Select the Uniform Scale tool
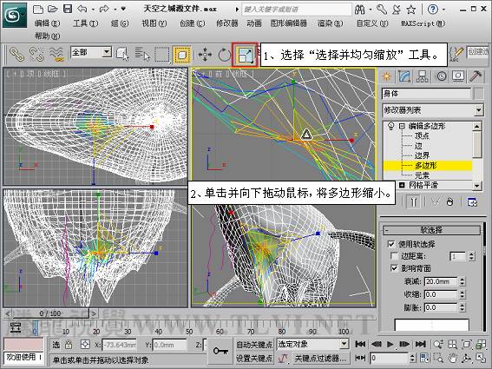 pyautogui.click(x=245, y=55)
